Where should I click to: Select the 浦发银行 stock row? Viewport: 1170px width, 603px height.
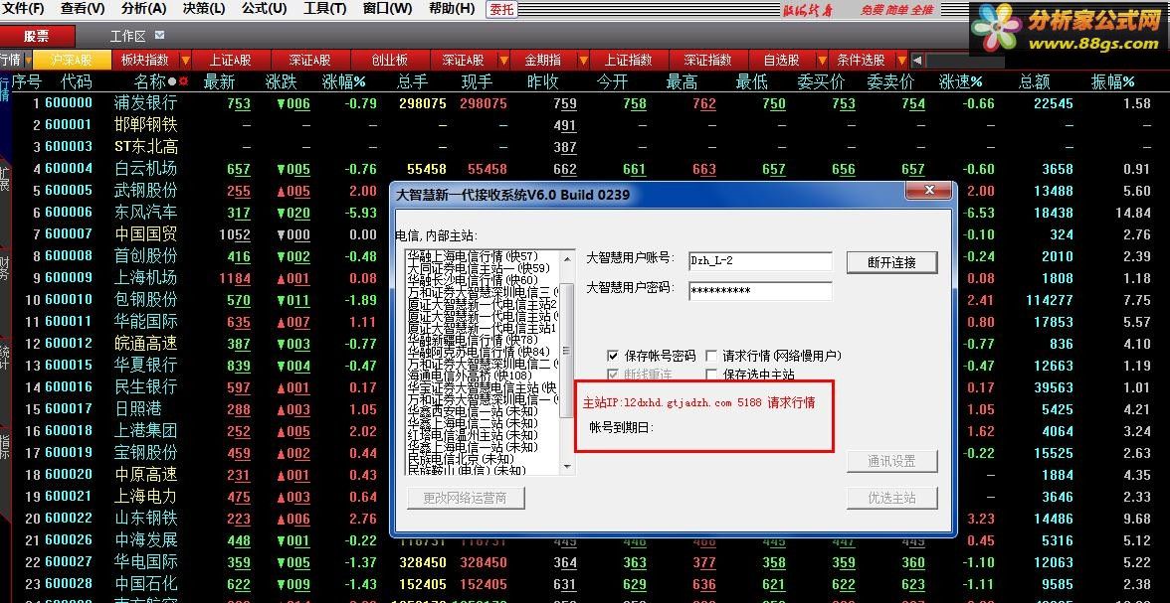(585, 103)
